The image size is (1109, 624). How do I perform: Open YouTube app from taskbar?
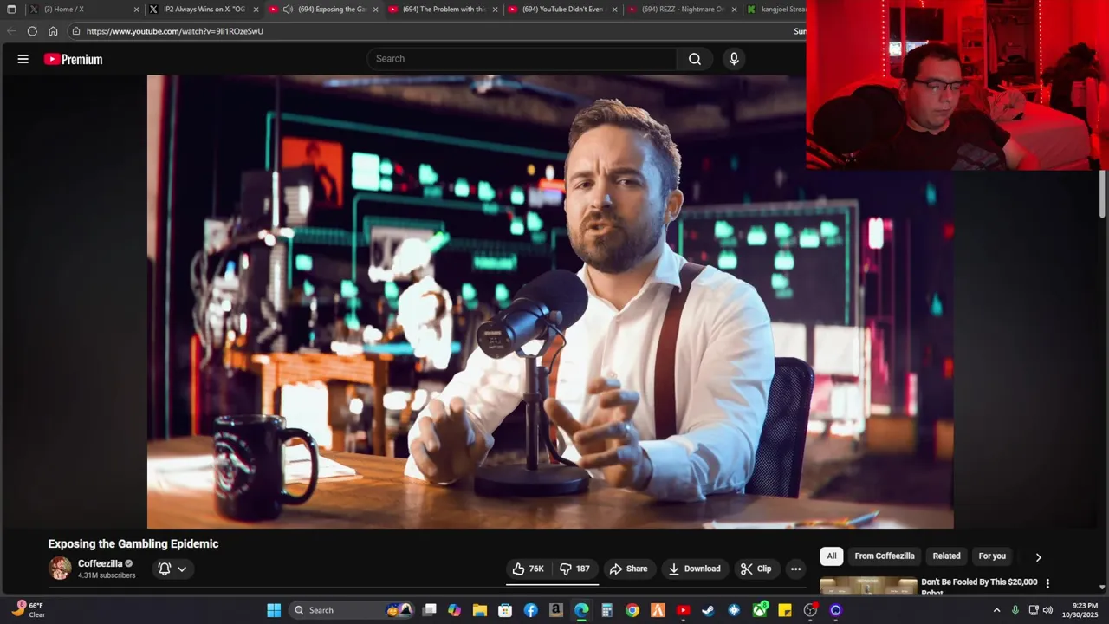coord(684,610)
